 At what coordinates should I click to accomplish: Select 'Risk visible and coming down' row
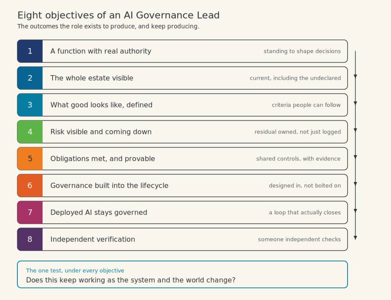coord(182,132)
